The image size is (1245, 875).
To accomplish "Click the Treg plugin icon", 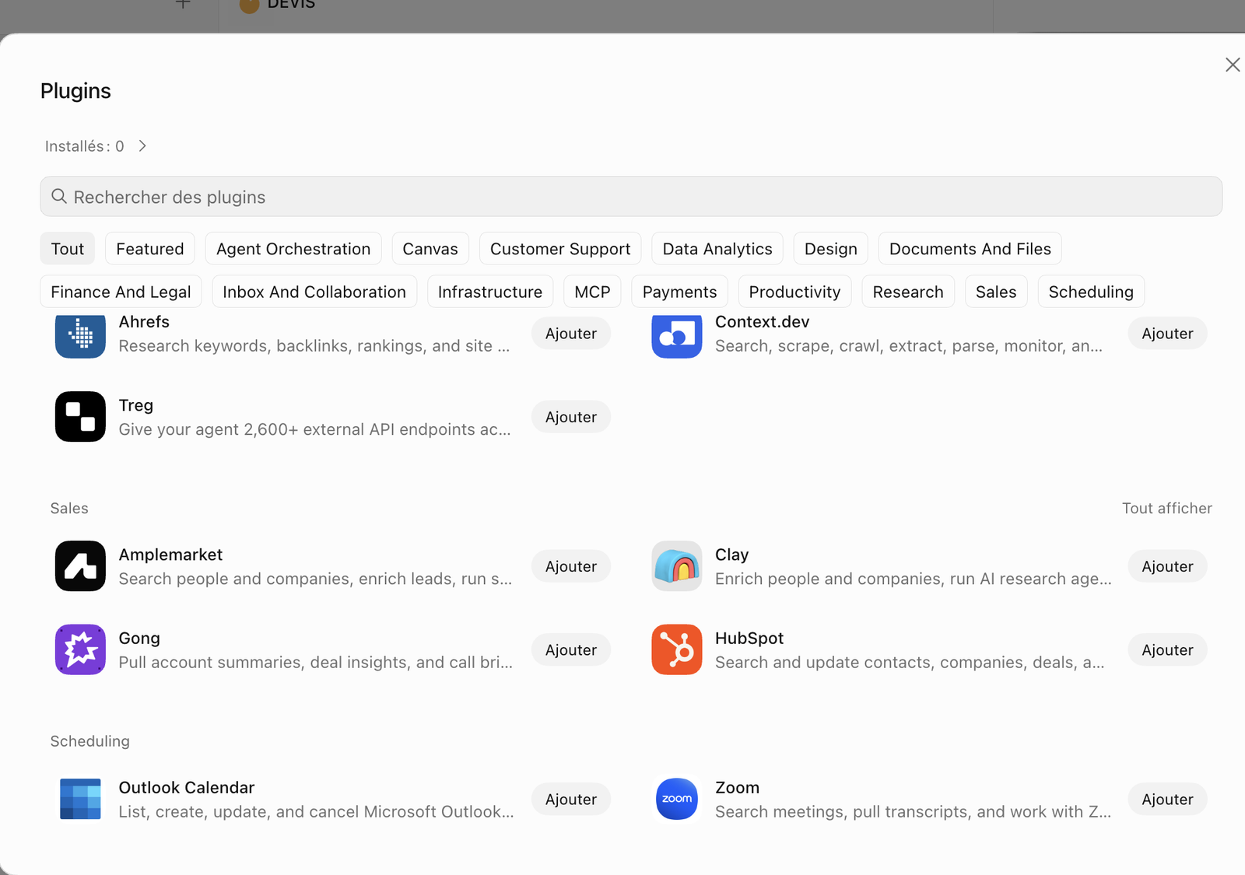I will click(x=80, y=417).
